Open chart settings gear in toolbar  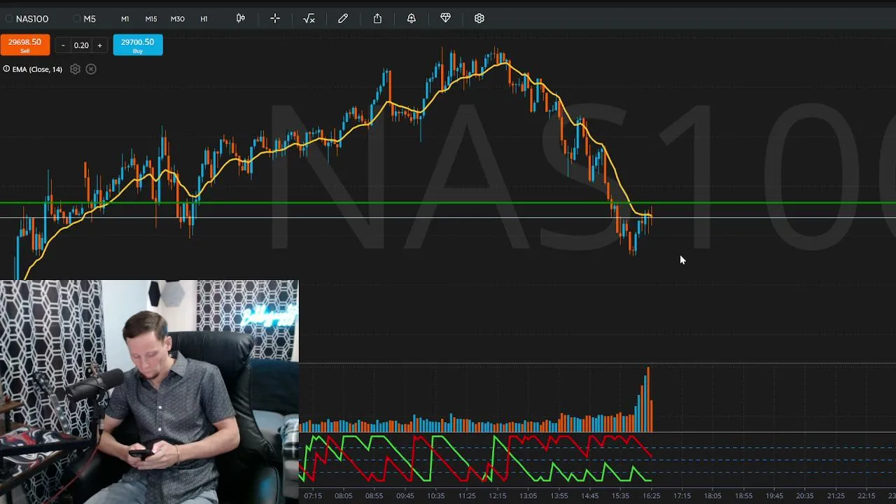pos(479,18)
